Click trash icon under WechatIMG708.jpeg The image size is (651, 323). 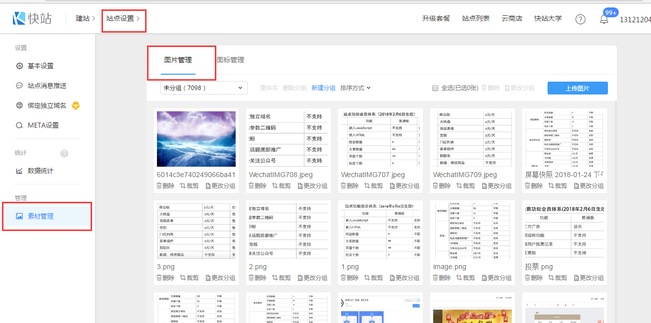pos(251,186)
